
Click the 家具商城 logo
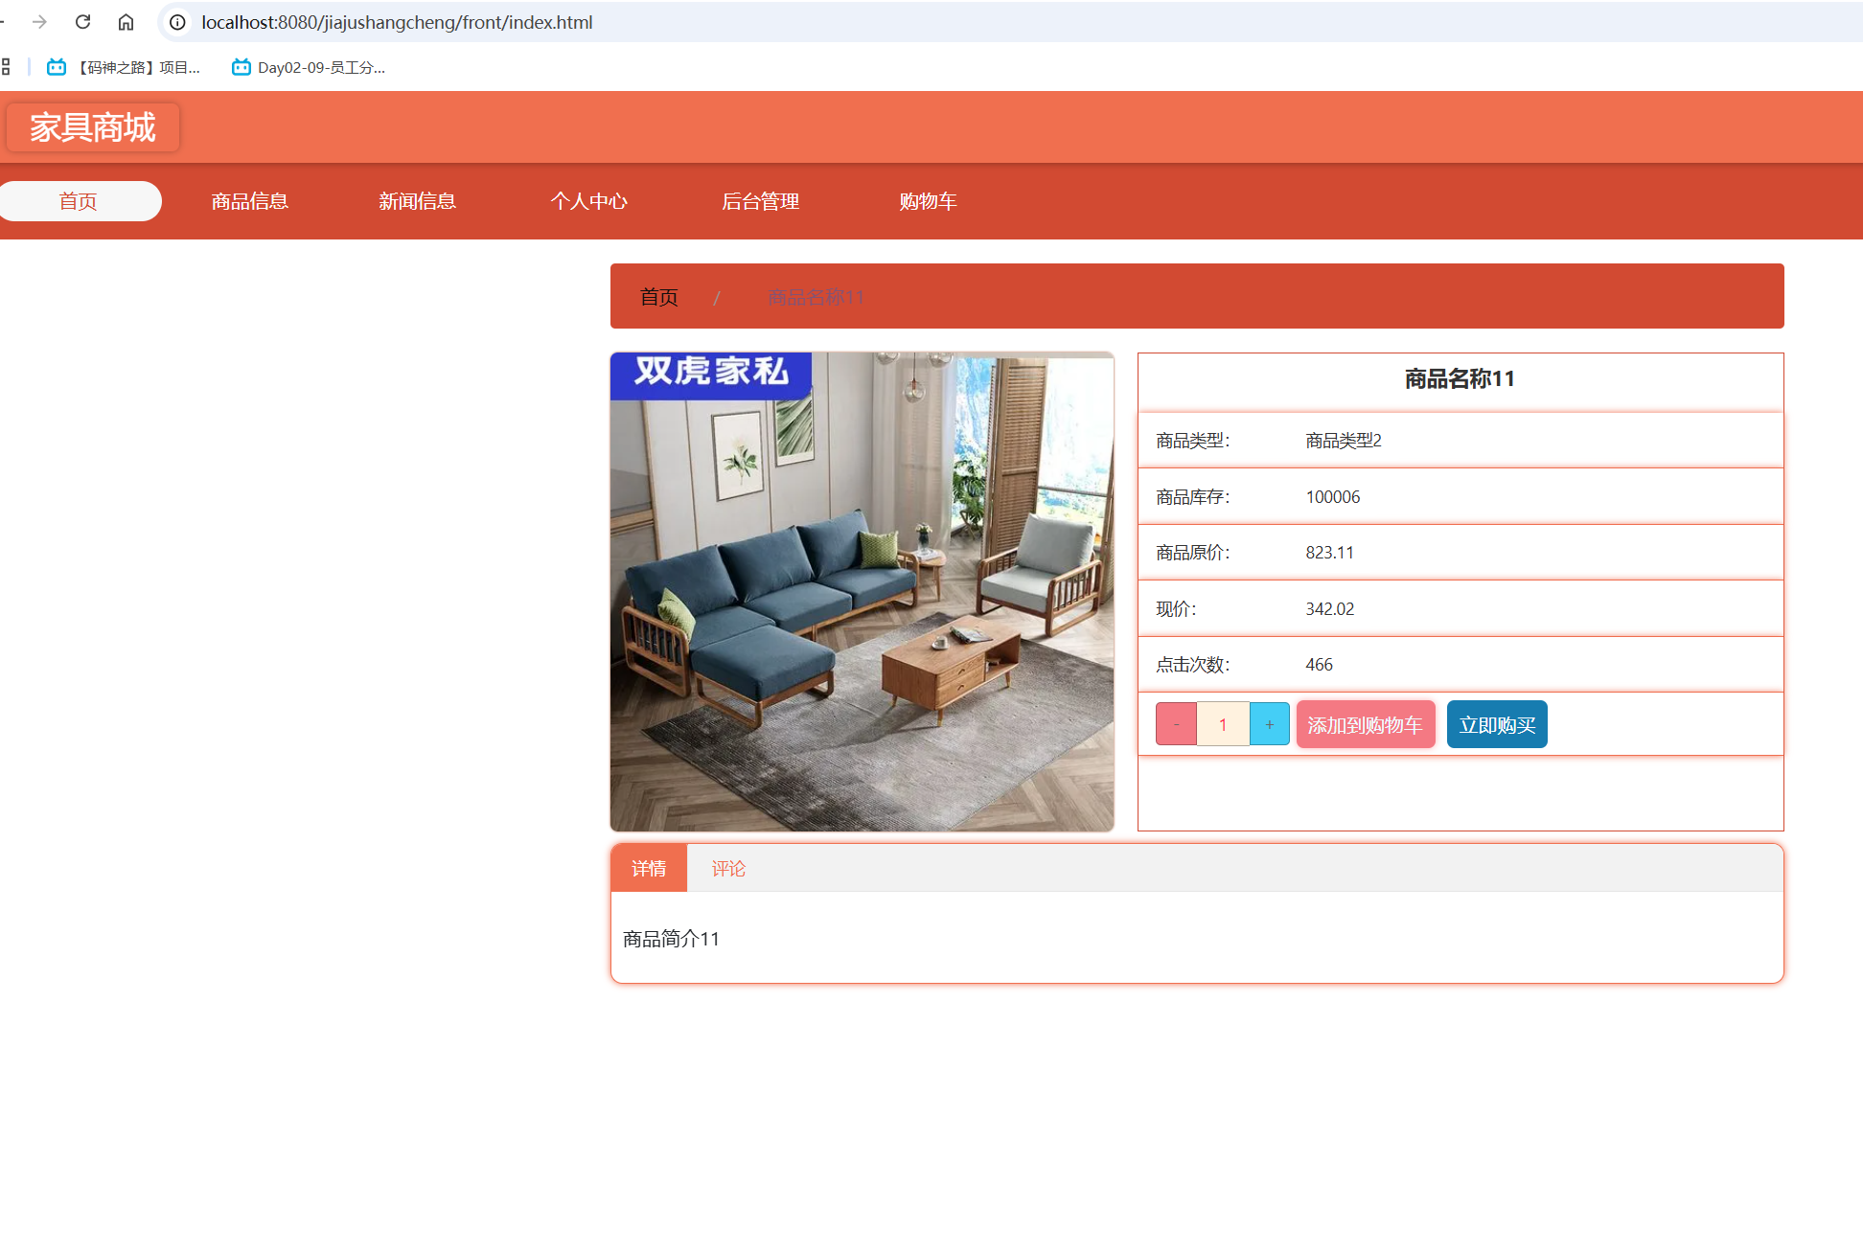[x=93, y=127]
